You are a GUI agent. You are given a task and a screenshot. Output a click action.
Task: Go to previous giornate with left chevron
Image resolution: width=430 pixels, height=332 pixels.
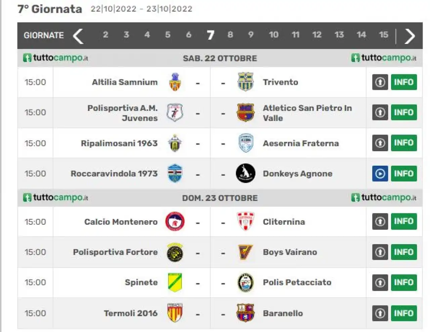(78, 36)
